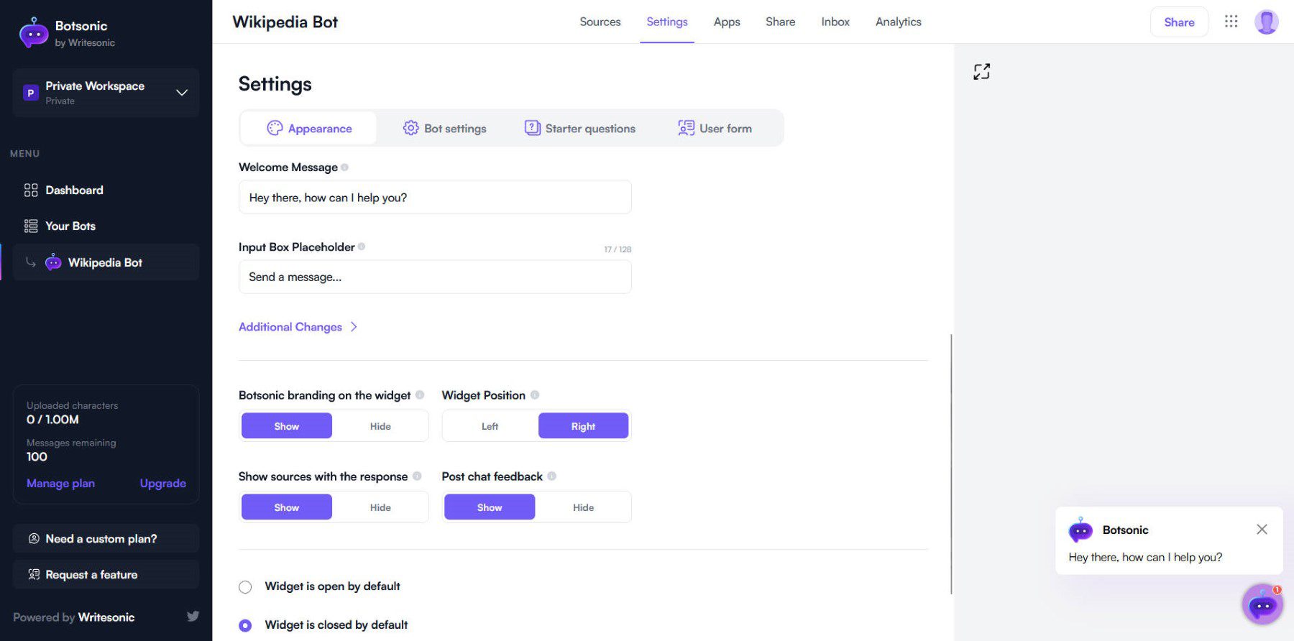Select Widget is open by default
This screenshot has height=641, width=1294.
pyautogui.click(x=245, y=587)
